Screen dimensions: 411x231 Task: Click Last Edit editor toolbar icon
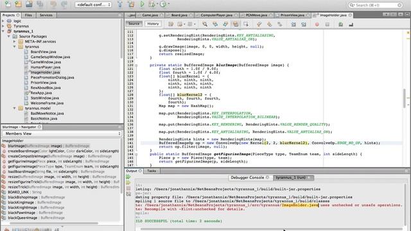[171, 24]
